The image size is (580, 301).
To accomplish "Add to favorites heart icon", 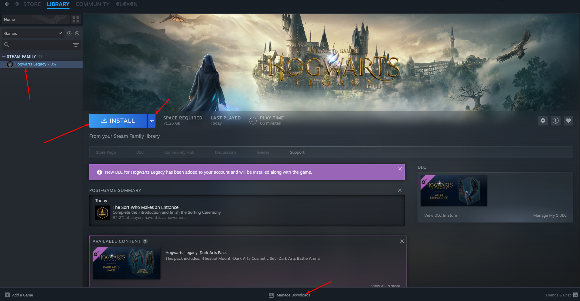I will (568, 121).
